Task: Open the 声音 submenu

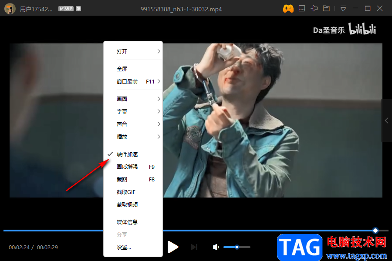Action: click(x=133, y=124)
